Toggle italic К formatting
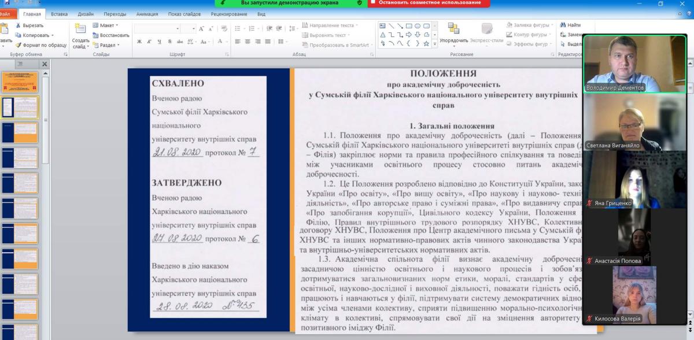 tap(148, 41)
